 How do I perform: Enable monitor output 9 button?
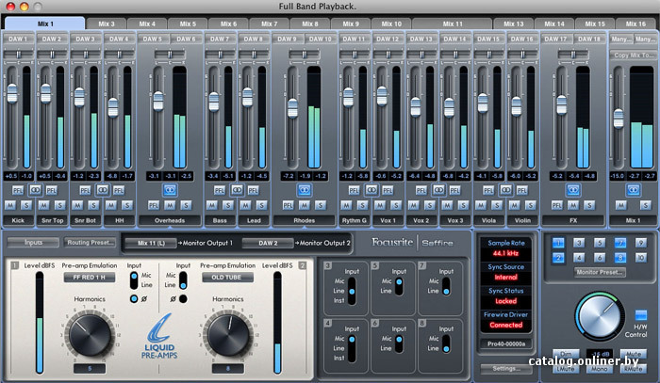click(x=640, y=243)
